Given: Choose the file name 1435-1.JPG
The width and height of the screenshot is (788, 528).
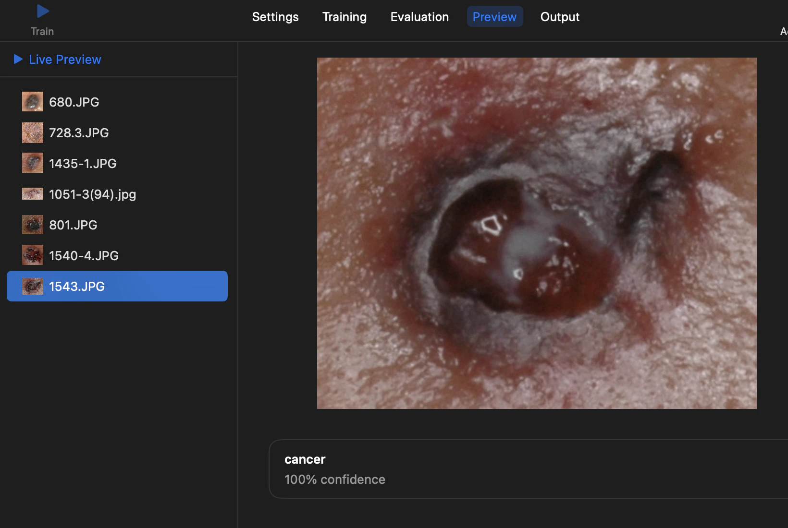Looking at the screenshot, I should tap(83, 164).
